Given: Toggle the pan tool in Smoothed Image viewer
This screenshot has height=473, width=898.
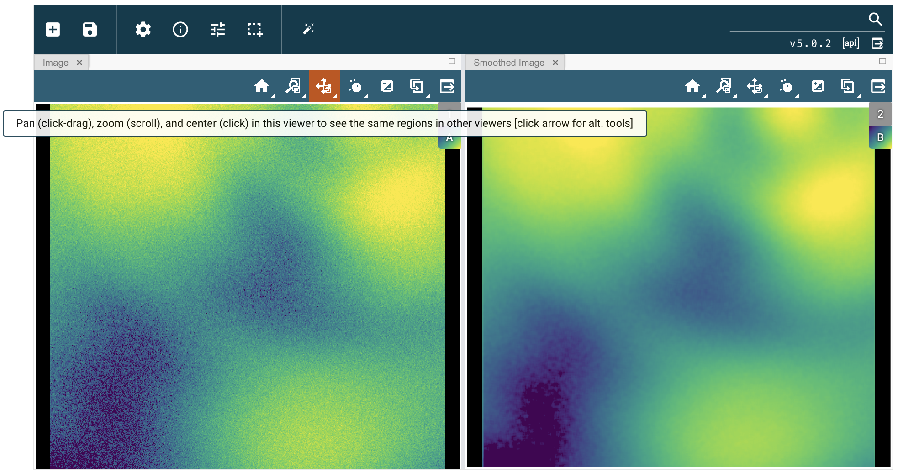Looking at the screenshot, I should click(x=755, y=86).
